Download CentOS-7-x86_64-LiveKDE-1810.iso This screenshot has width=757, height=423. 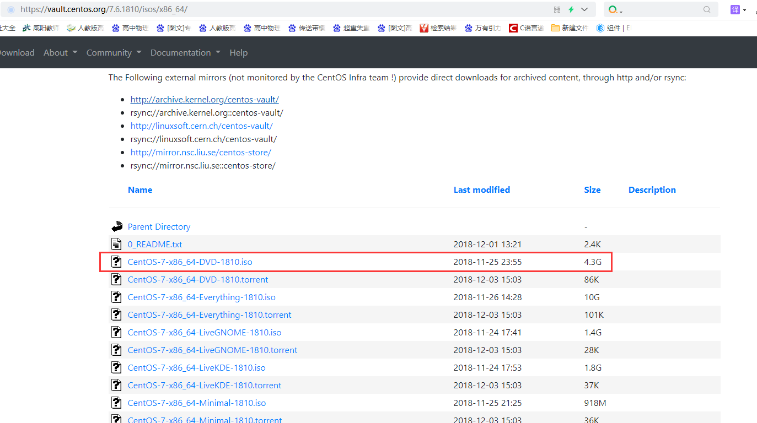pyautogui.click(x=197, y=368)
